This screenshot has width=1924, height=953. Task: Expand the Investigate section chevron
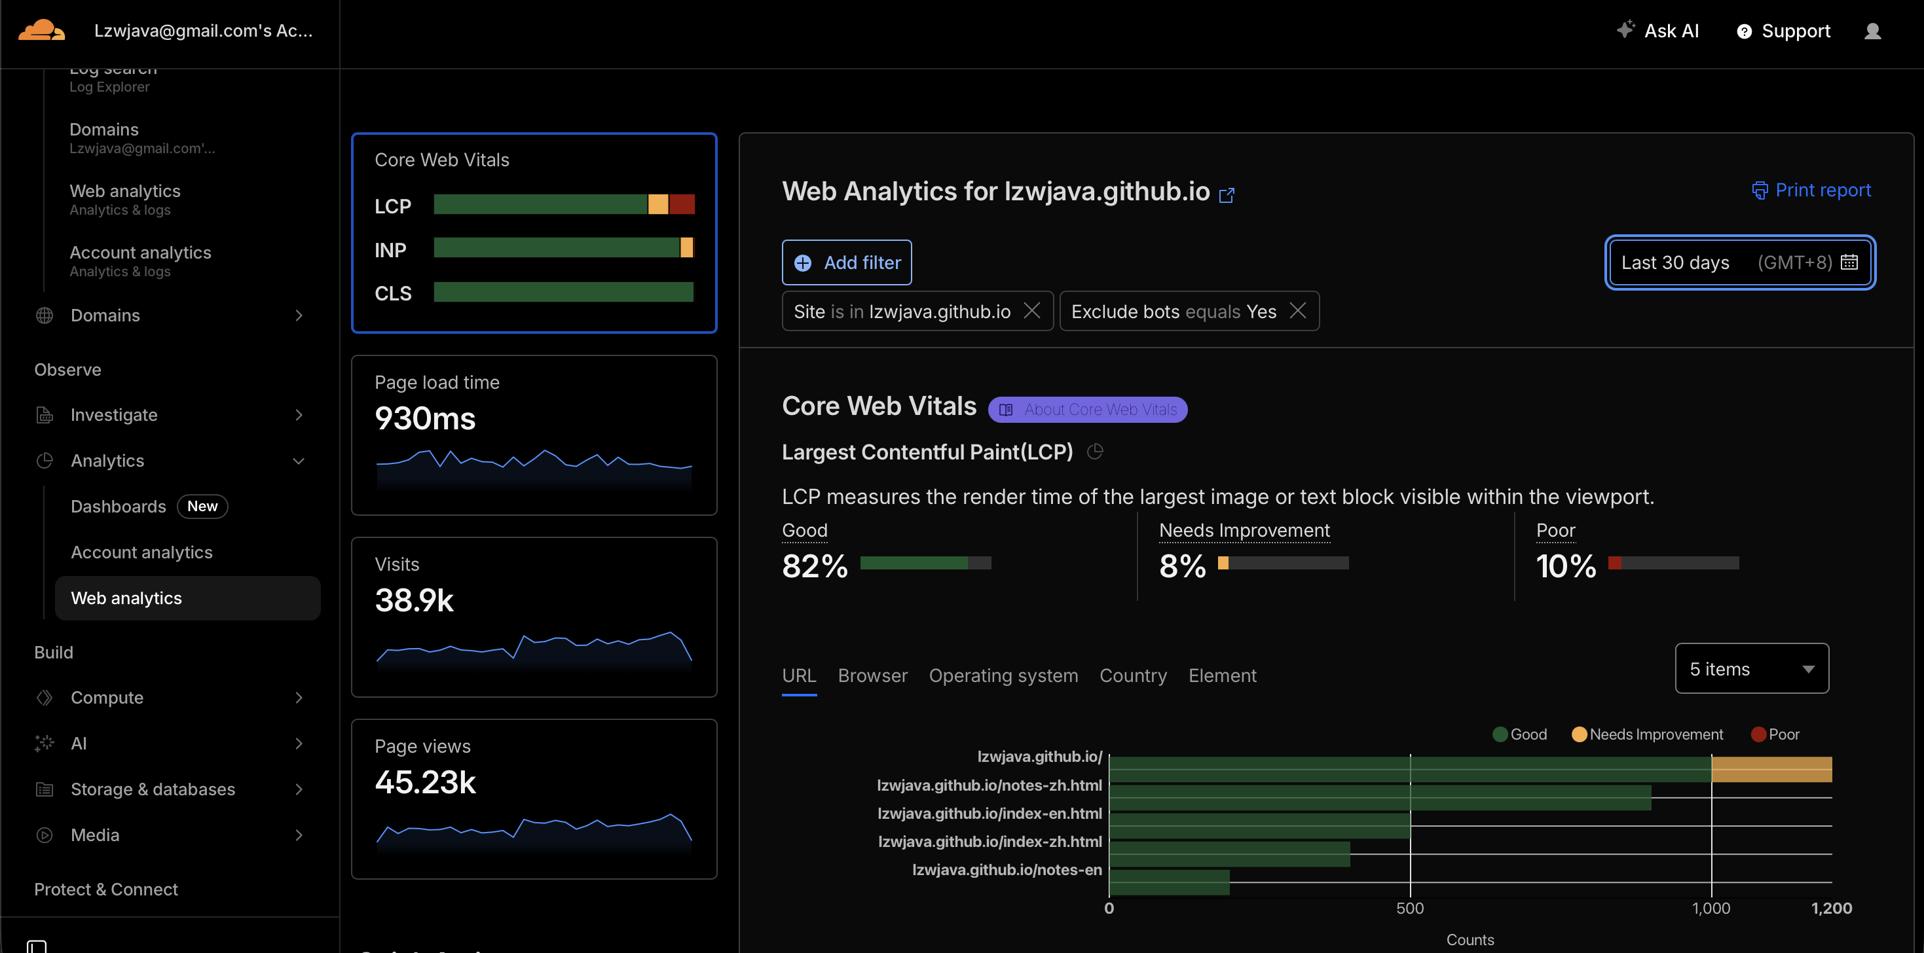tap(299, 415)
